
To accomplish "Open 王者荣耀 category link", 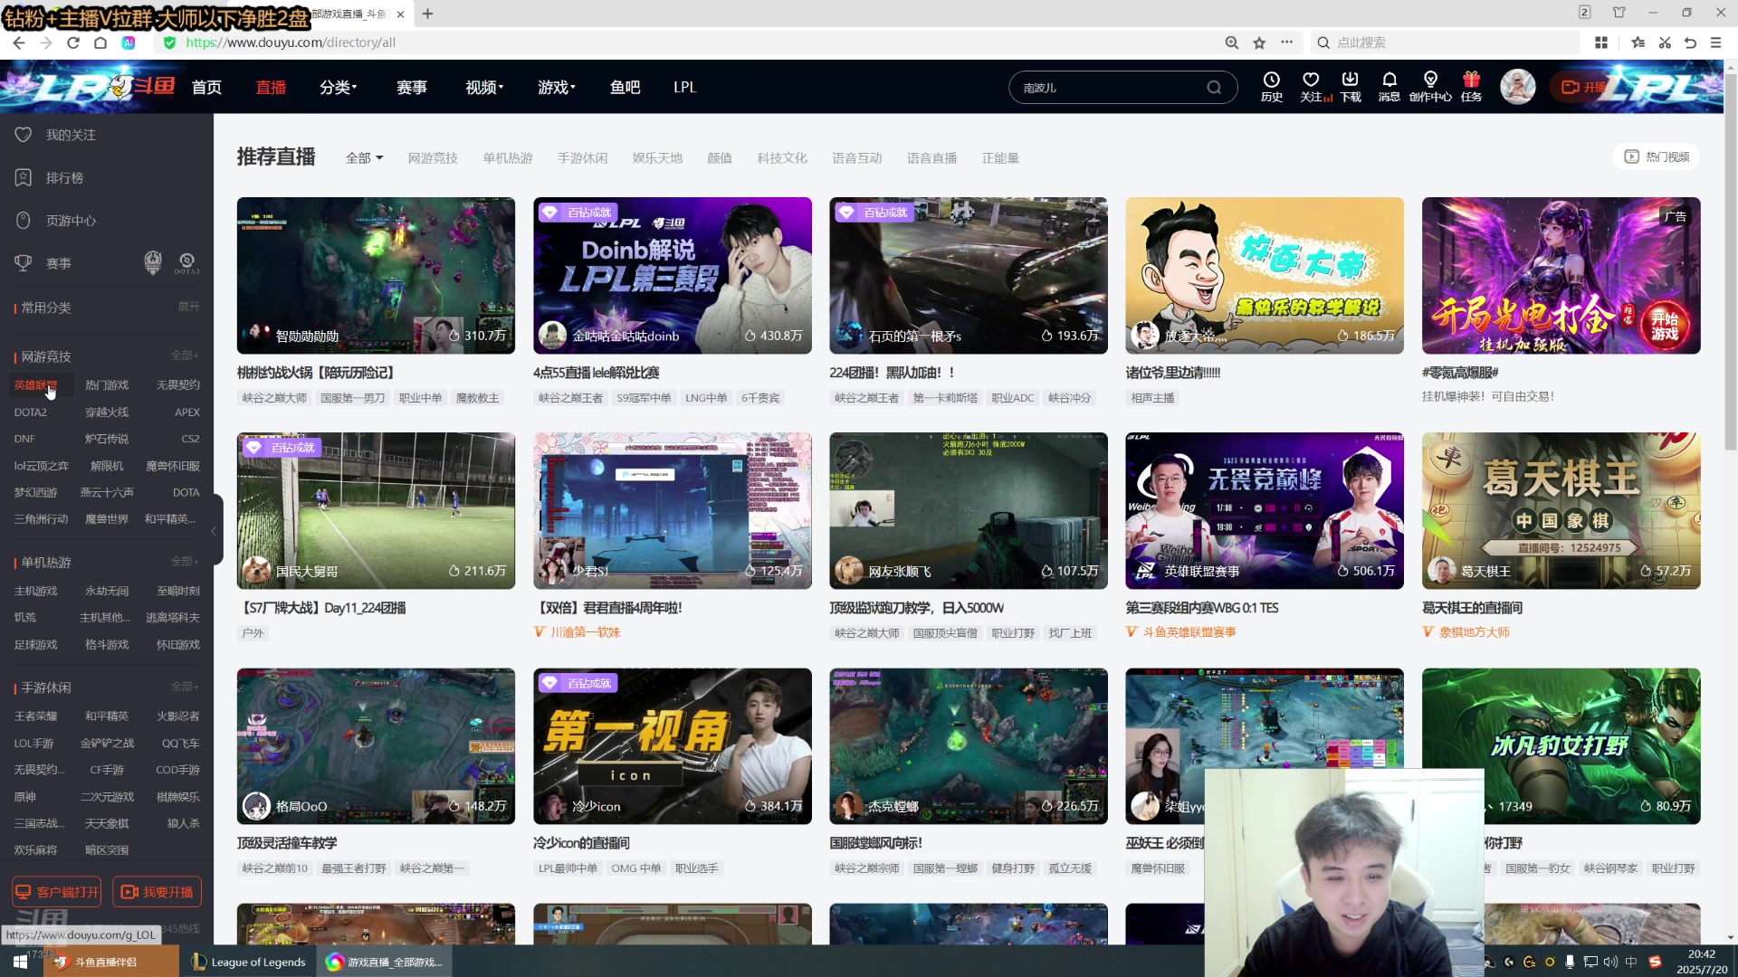I will click(x=35, y=716).
